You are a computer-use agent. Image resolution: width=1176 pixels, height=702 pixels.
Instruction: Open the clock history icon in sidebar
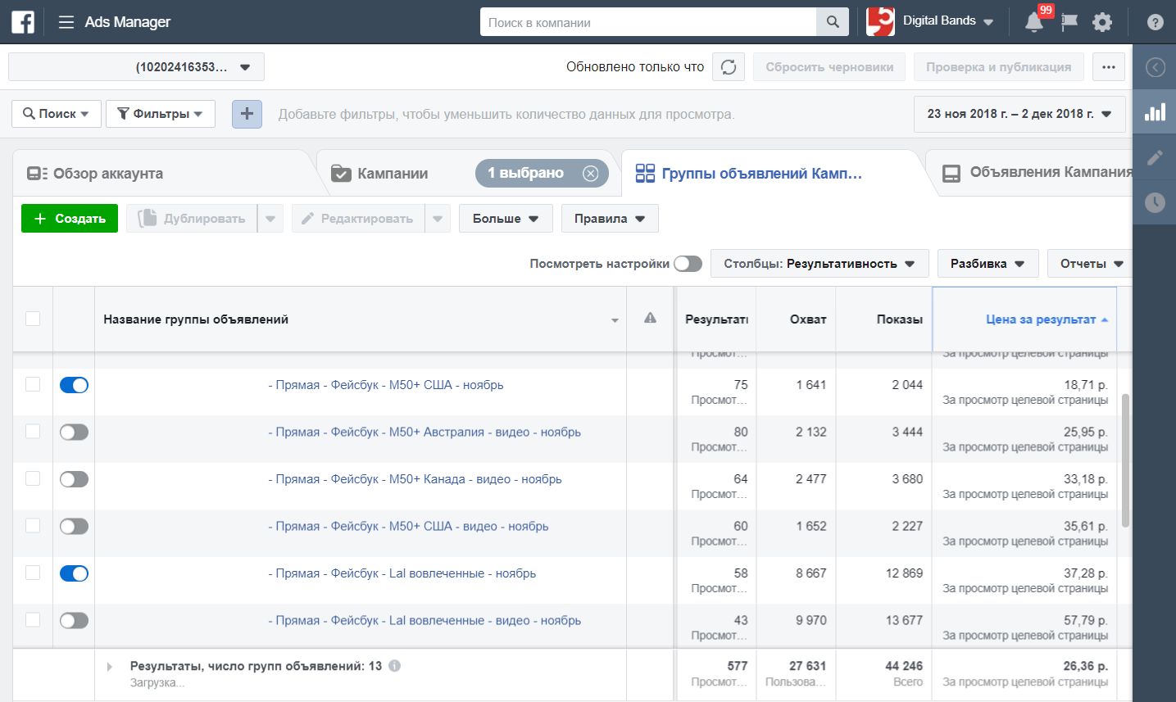coord(1155,202)
